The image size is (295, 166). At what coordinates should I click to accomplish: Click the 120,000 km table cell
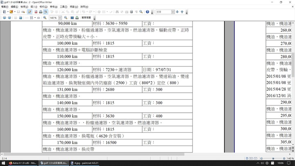(67, 70)
